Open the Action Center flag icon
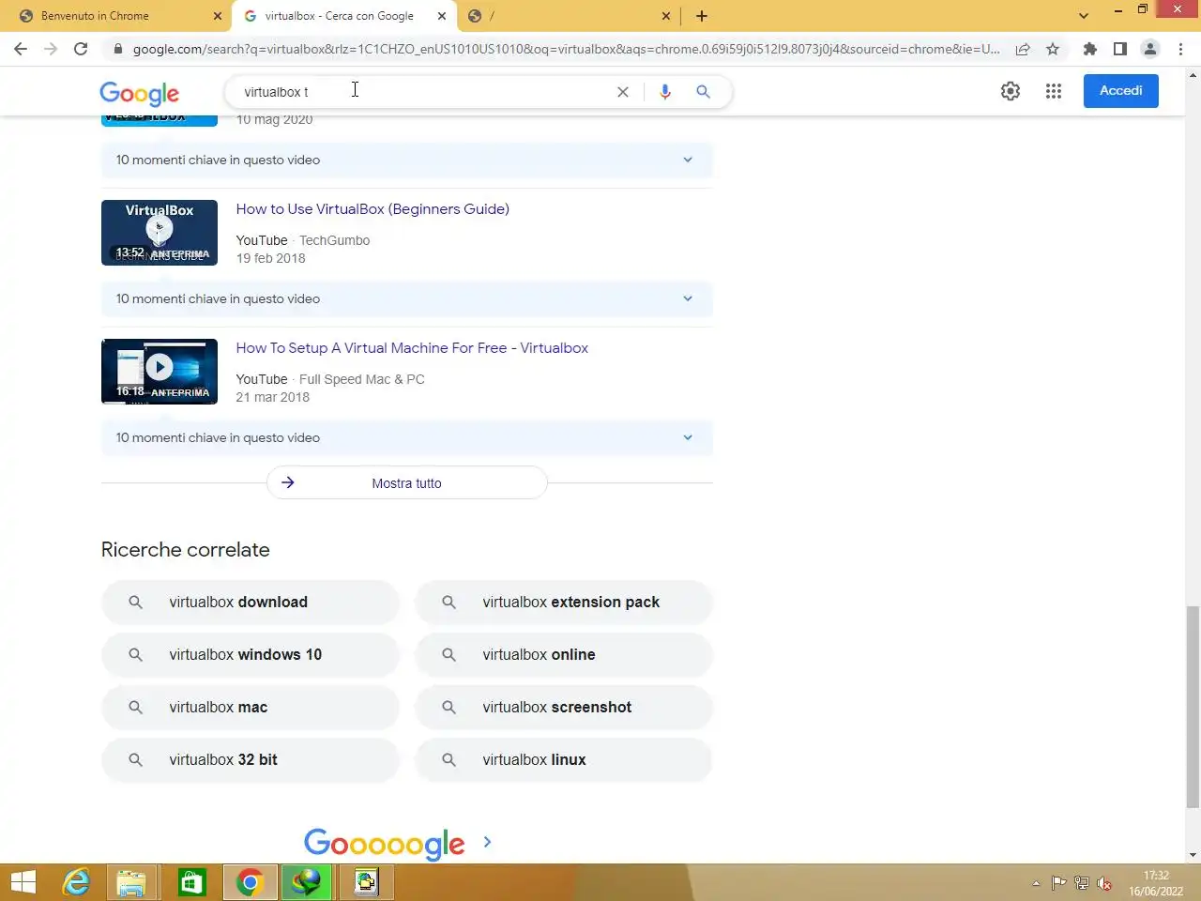Viewport: 1201px width, 901px height. pos(1058,883)
